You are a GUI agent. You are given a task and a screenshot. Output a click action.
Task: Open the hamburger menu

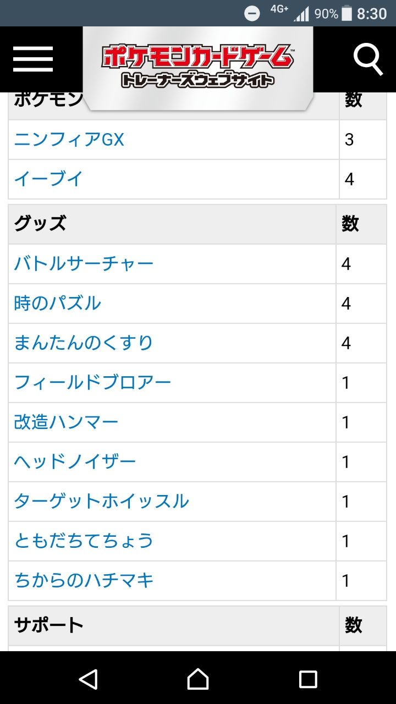click(33, 59)
